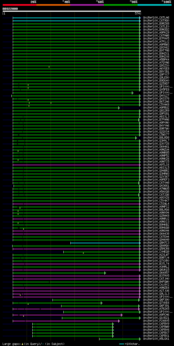The image size is (174, 346).
Task: Open the UniRef100_P24805 entry
Action: [156, 321]
